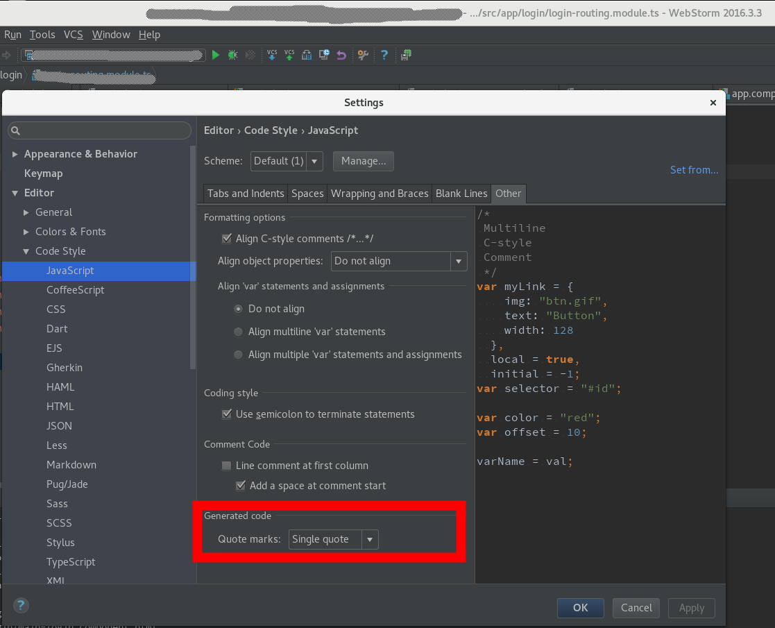Viewport: 775px width, 628px height.
Task: Open the Quote marks dropdown
Action: [x=334, y=539]
